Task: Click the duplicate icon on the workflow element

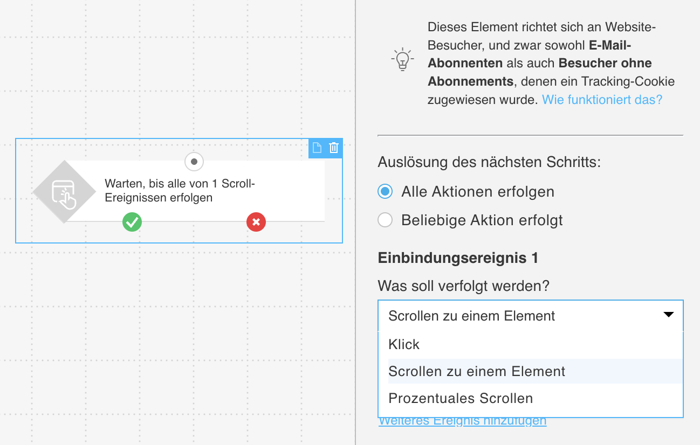Action: [x=317, y=148]
